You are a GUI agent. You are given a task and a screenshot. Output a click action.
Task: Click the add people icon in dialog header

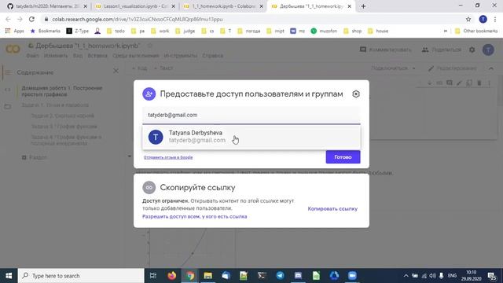click(149, 94)
